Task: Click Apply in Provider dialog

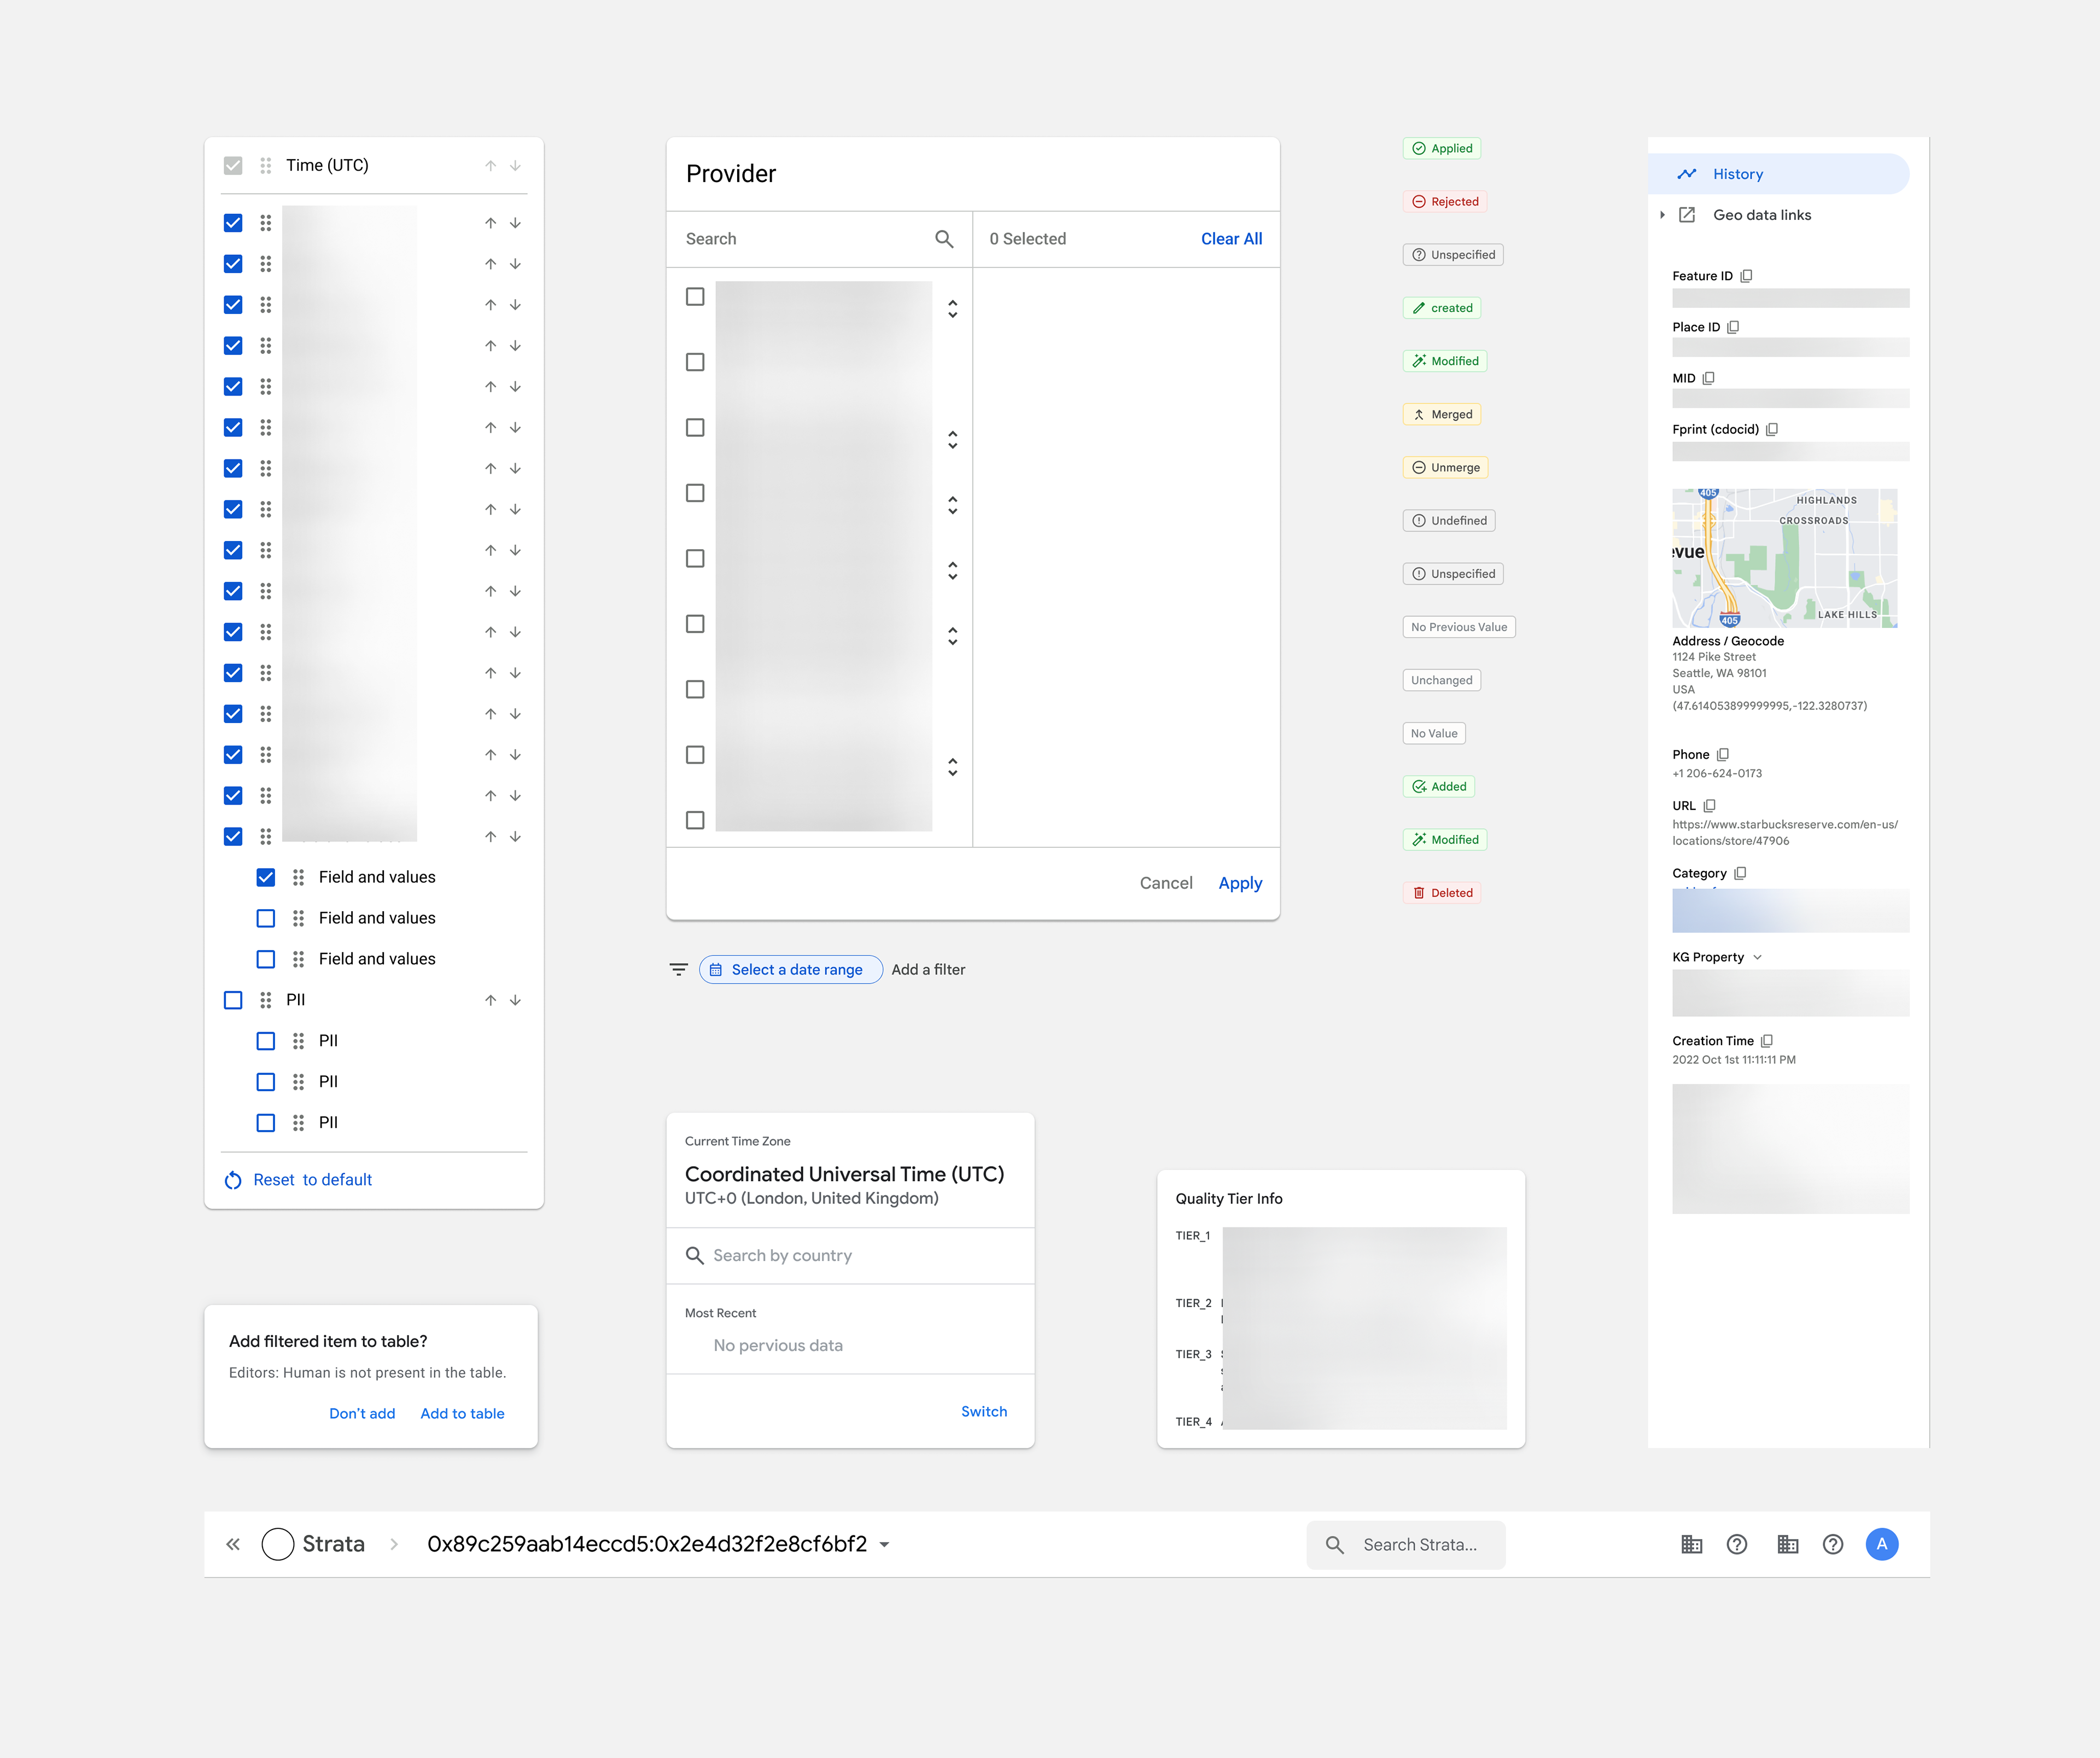Action: pyautogui.click(x=1240, y=883)
